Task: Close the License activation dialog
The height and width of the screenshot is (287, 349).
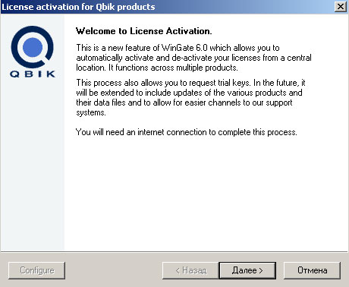Action: click(x=341, y=7)
